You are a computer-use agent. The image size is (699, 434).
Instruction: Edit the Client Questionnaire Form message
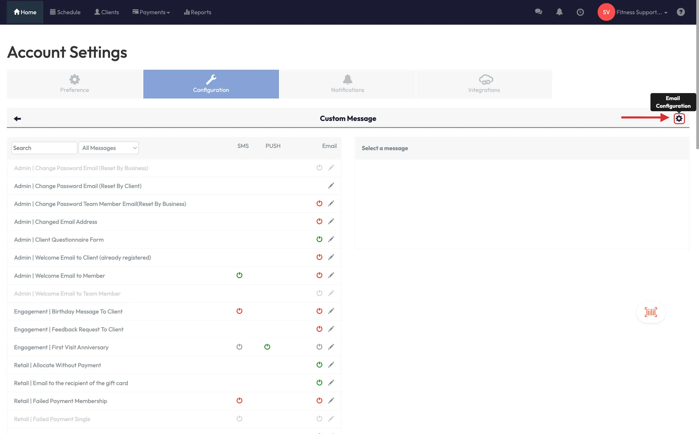(331, 239)
